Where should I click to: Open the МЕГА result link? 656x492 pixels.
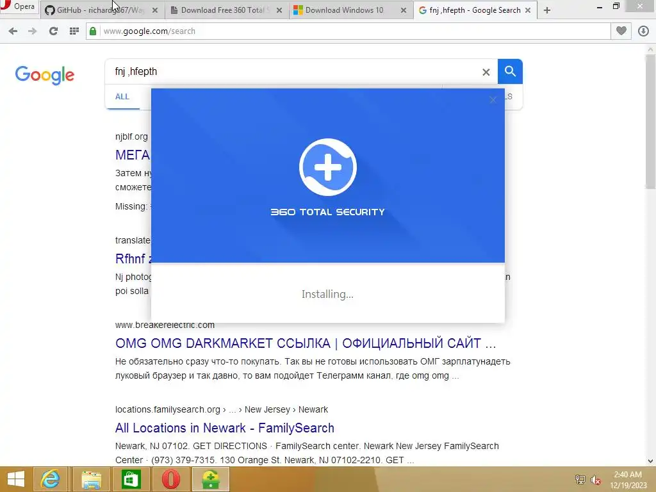click(x=133, y=155)
